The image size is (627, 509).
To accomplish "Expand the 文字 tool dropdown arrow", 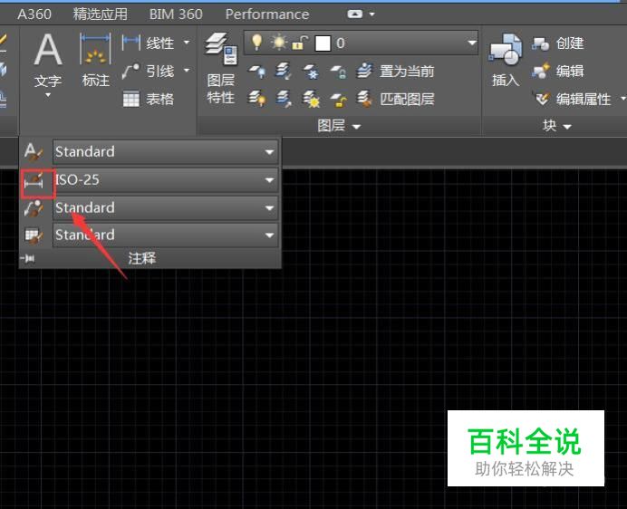I will [48, 95].
